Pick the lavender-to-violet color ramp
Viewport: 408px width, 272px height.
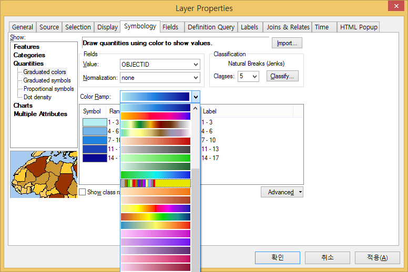coord(156,242)
